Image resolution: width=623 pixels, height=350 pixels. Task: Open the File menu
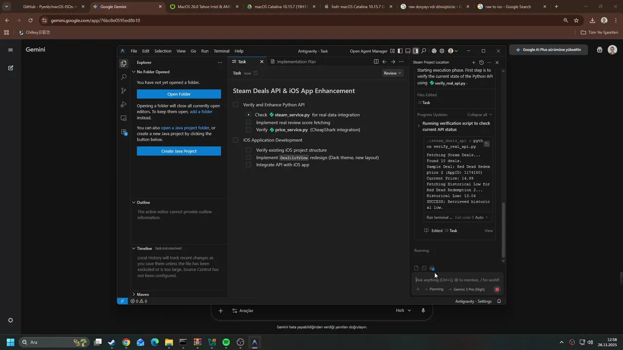click(x=134, y=51)
